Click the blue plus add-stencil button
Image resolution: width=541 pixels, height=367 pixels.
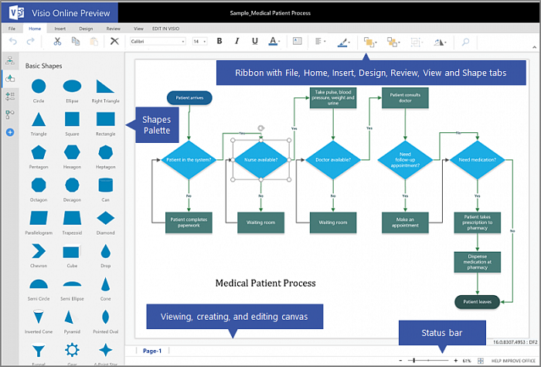[x=10, y=133]
